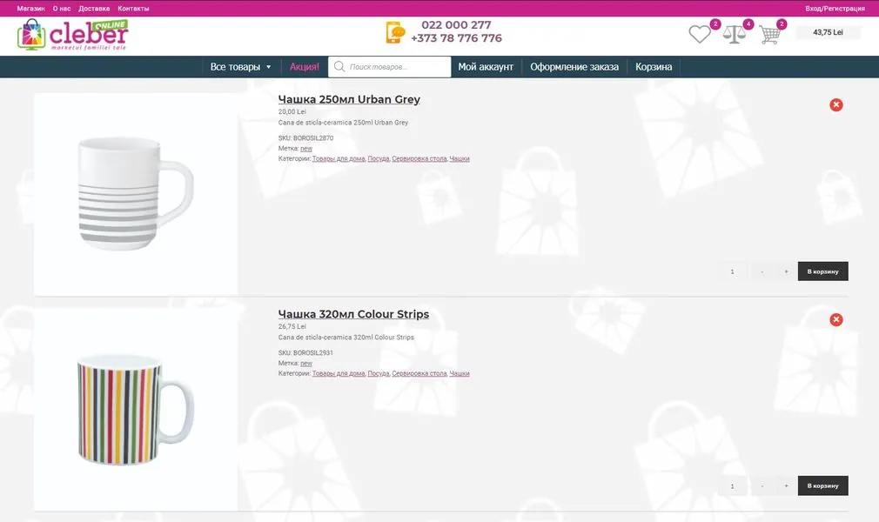Increase quantity for Urban Grey mug
This screenshot has width=879, height=522.
(786, 271)
